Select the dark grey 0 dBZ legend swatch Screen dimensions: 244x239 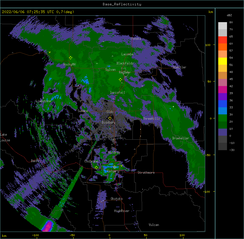[x=222, y=139]
